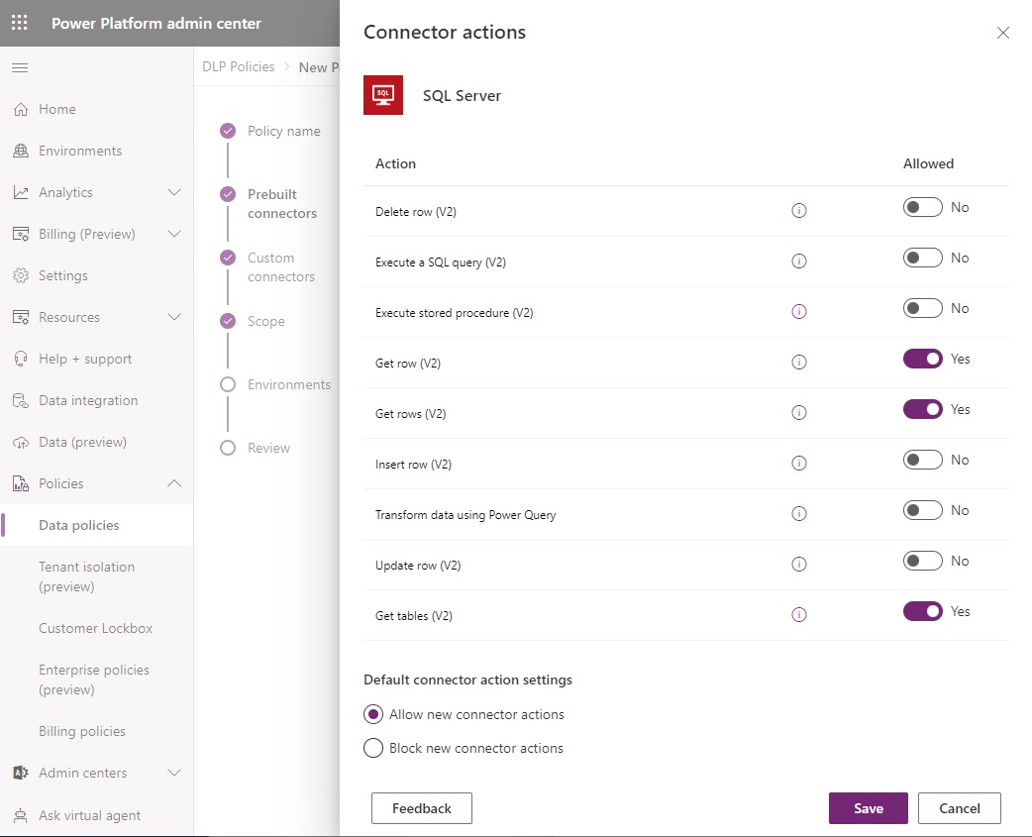Disable the Get rows (V2) toggle
Viewport: 1032px width, 837px height.
922,409
